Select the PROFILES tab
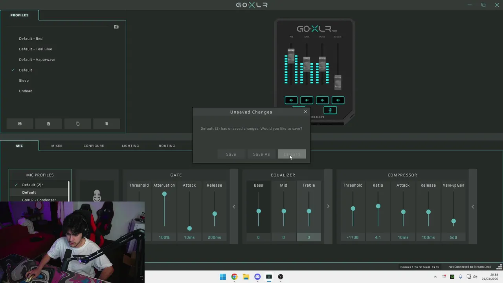Viewport: 503px width, 283px height. click(19, 15)
